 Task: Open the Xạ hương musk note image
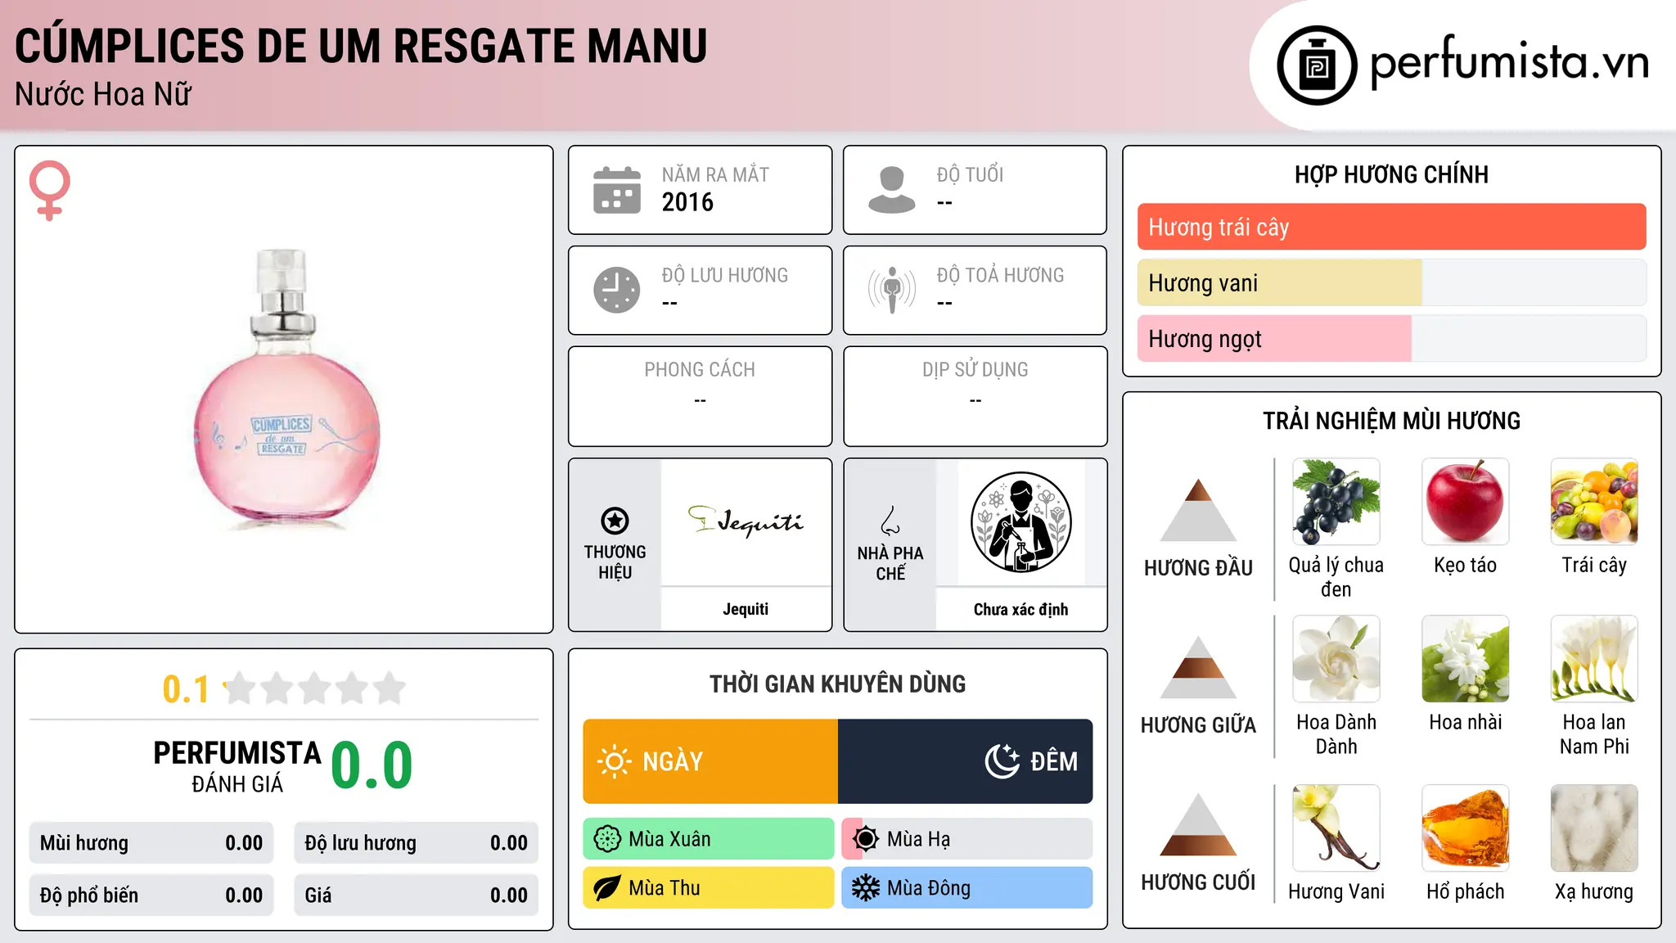point(1594,828)
